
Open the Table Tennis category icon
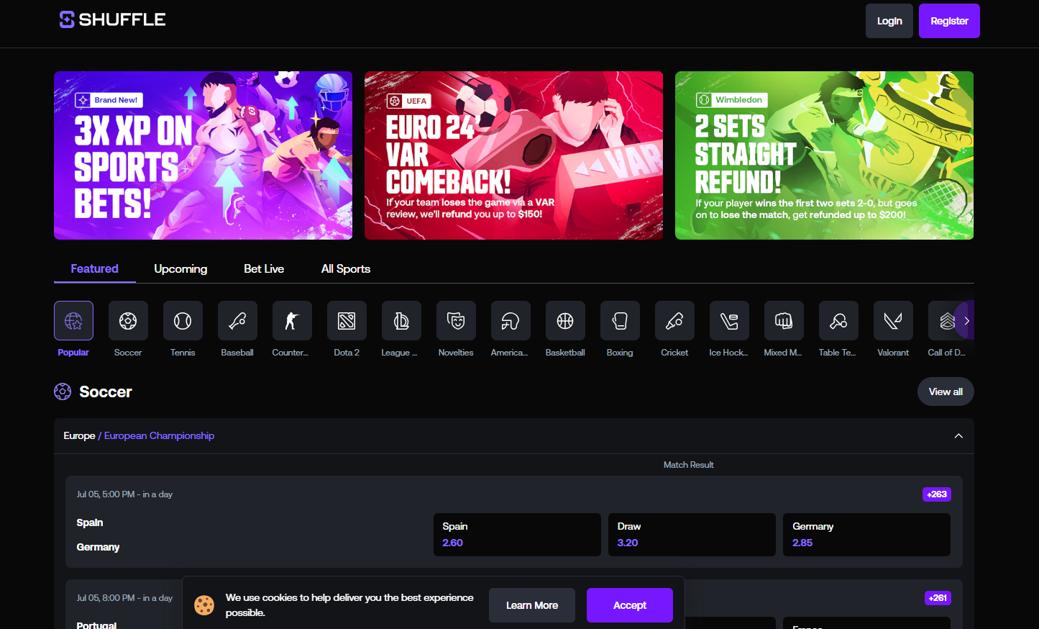point(838,320)
